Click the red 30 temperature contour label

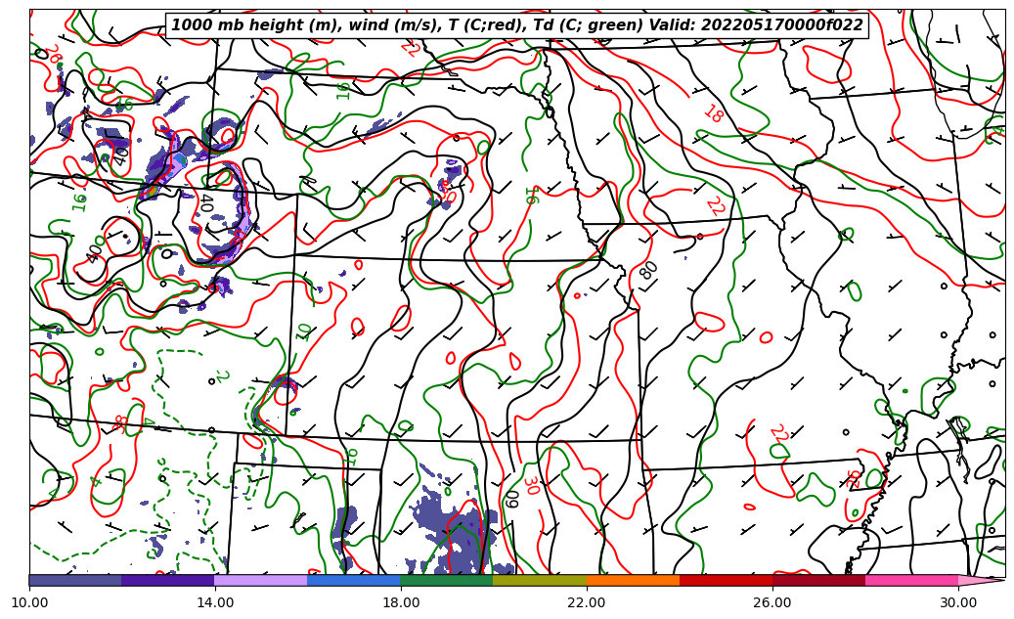coord(532,485)
